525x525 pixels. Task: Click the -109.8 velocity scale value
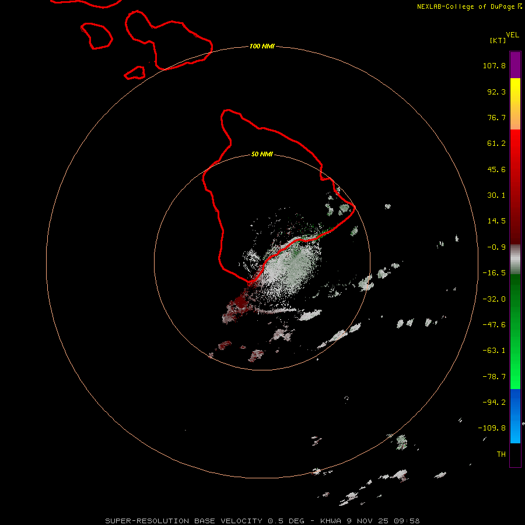click(x=492, y=428)
